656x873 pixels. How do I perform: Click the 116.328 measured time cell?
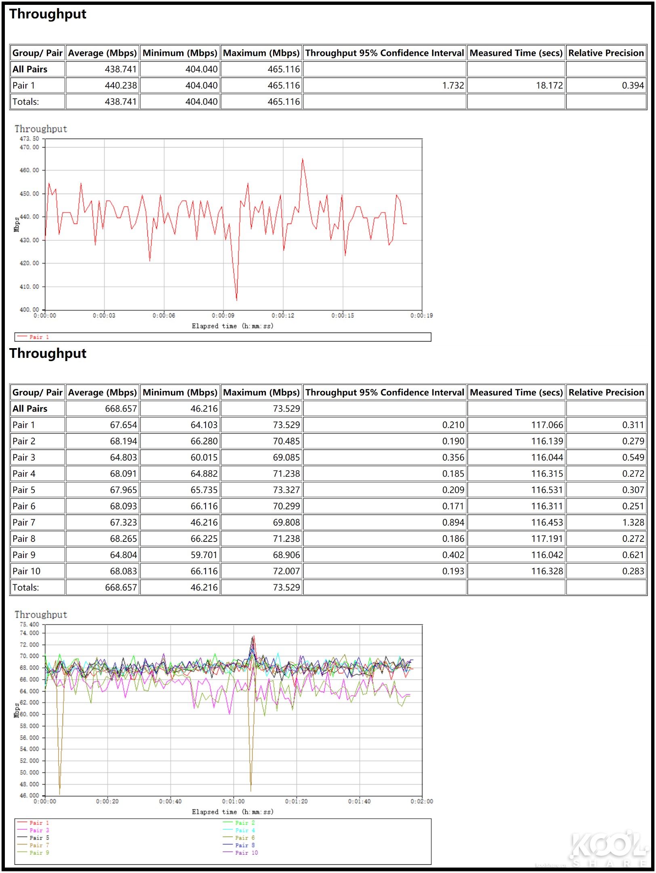click(x=516, y=571)
